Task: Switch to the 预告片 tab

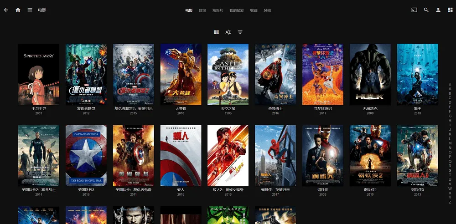Action: click(x=218, y=10)
